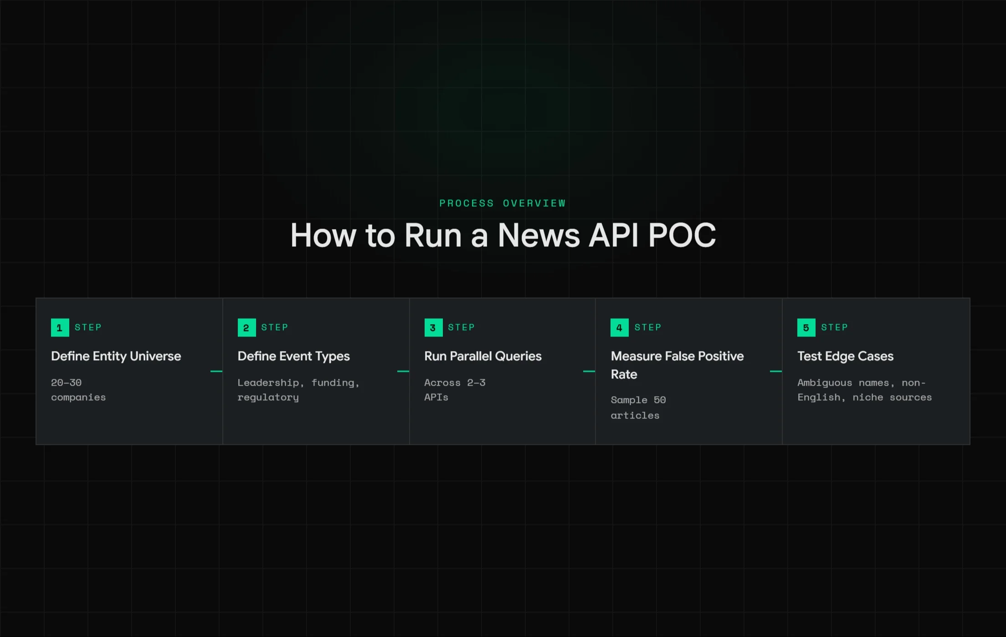Select the 'Test Edge Cases' title
The image size is (1006, 637).
(x=845, y=357)
